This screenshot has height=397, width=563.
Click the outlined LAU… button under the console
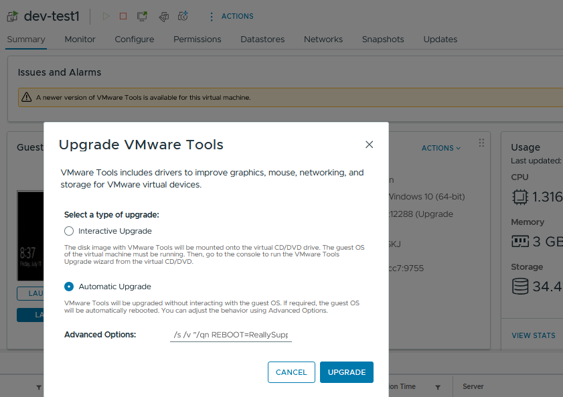pyautogui.click(x=31, y=293)
